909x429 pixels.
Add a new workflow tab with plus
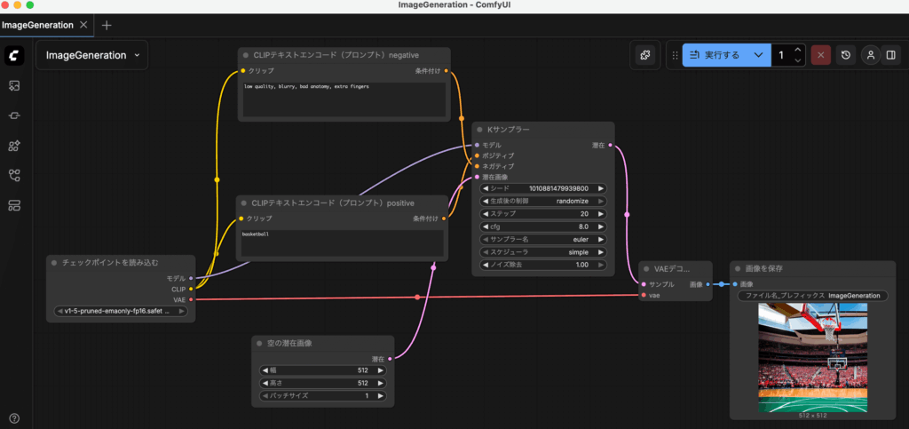click(107, 25)
